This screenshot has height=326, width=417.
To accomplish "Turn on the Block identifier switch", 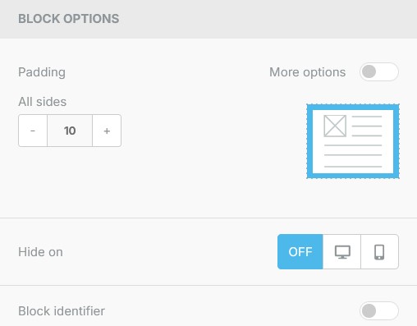I will coord(379,311).
